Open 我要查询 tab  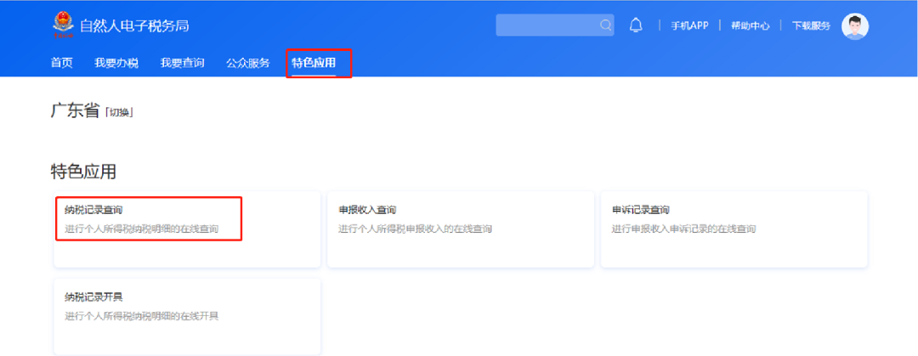[x=182, y=63]
